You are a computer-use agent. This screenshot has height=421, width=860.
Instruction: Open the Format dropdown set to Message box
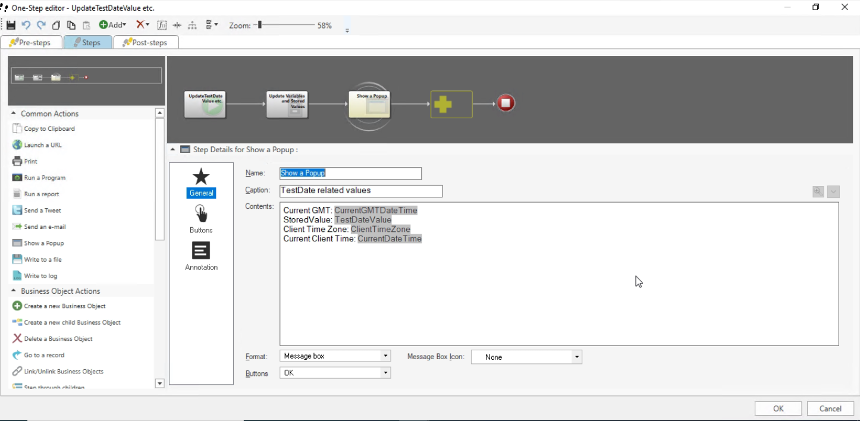(385, 356)
